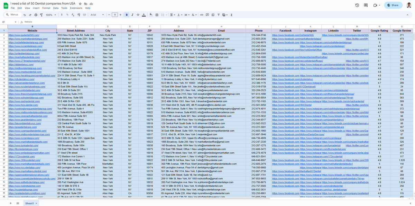Click increase decimal places icon
Image resolution: width=415 pixels, height=206 pixels.
(79, 15)
